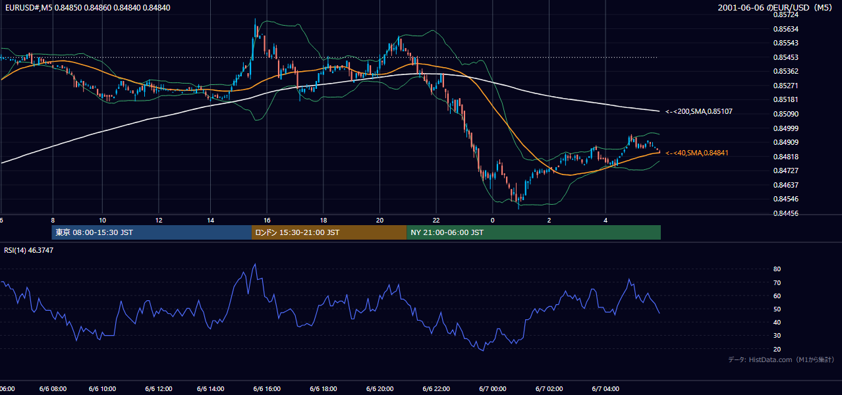The image size is (842, 395).
Task: Click hour label 18 under the price chart
Action: tap(323, 220)
